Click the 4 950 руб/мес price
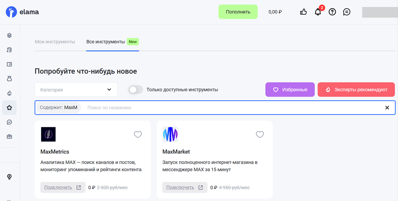This screenshot has height=201, width=398. coord(234,188)
